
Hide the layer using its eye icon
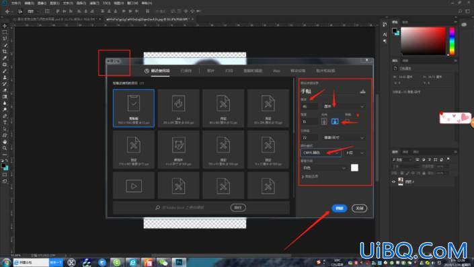pyautogui.click(x=393, y=182)
